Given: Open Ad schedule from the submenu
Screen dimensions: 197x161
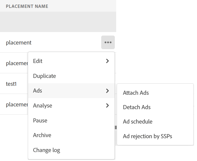Looking at the screenshot, I should point(137,122).
